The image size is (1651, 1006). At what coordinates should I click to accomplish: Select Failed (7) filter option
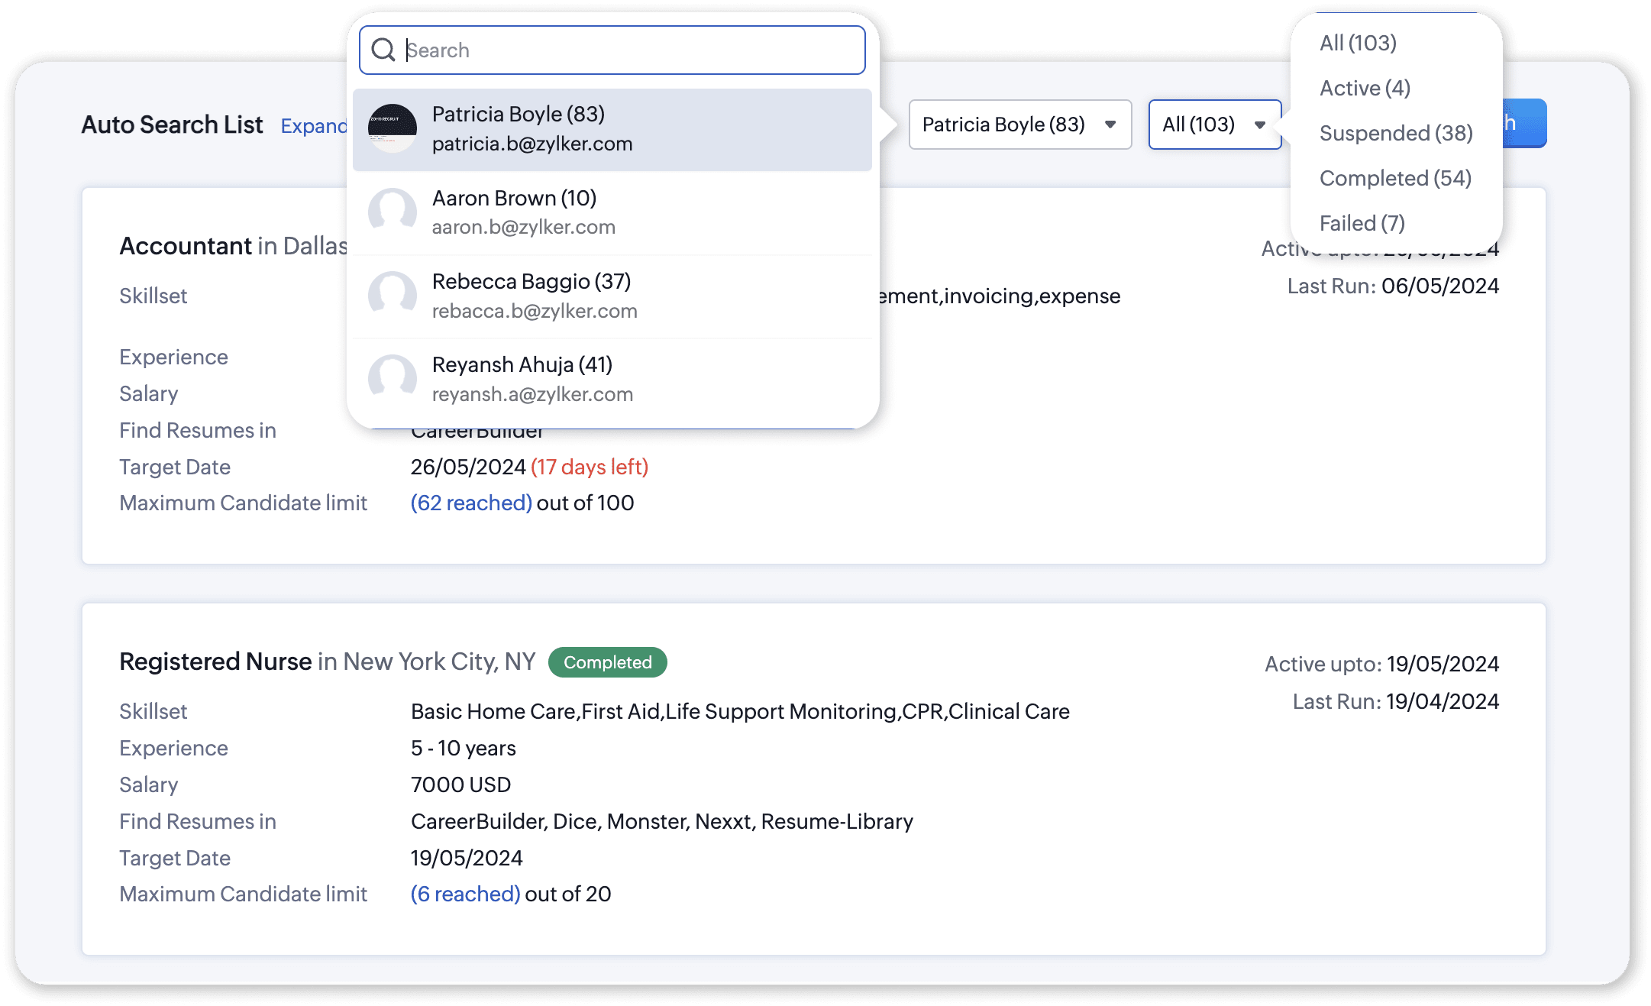click(x=1362, y=223)
